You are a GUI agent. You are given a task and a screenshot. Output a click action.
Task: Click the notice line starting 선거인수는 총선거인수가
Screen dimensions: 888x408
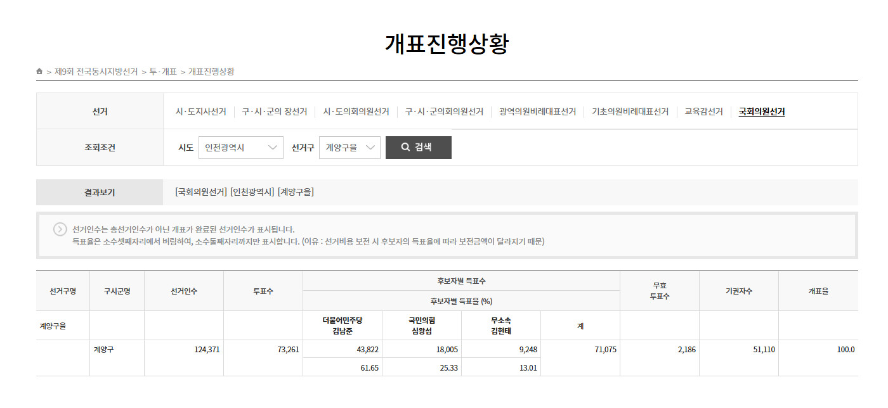(x=183, y=229)
